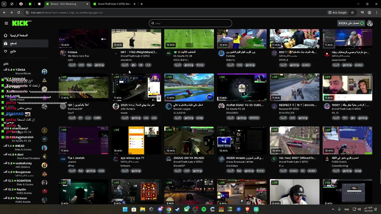Open Discord from the taskbar

point(160,209)
